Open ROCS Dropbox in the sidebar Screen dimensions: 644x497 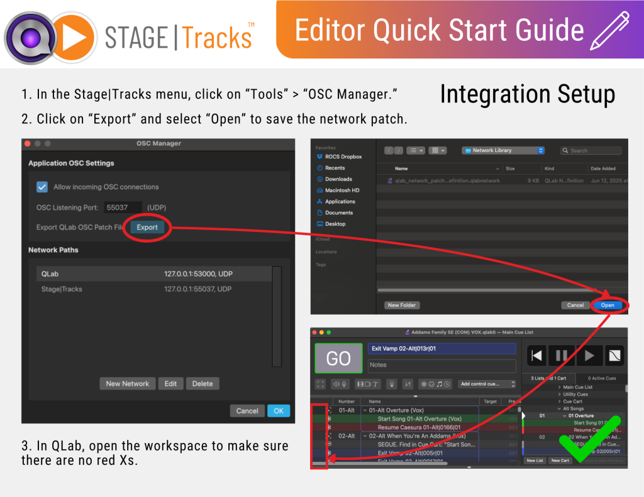click(x=343, y=156)
